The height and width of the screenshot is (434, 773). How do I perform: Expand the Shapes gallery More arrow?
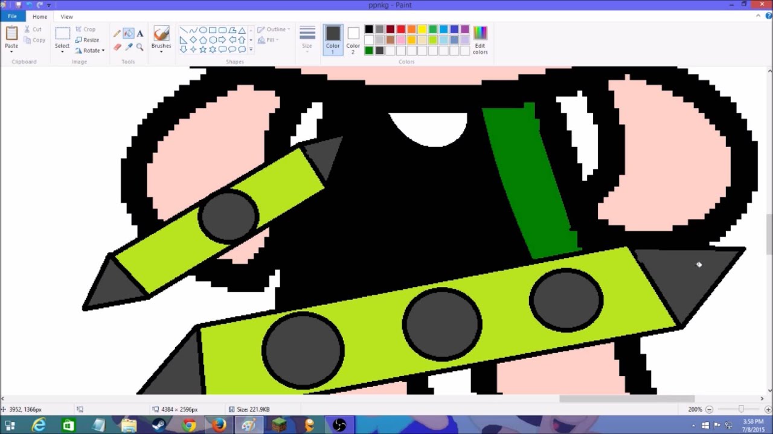[251, 49]
